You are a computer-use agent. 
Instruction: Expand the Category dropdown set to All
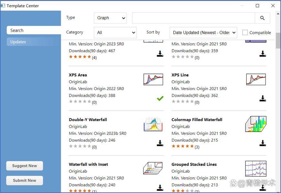(115, 33)
